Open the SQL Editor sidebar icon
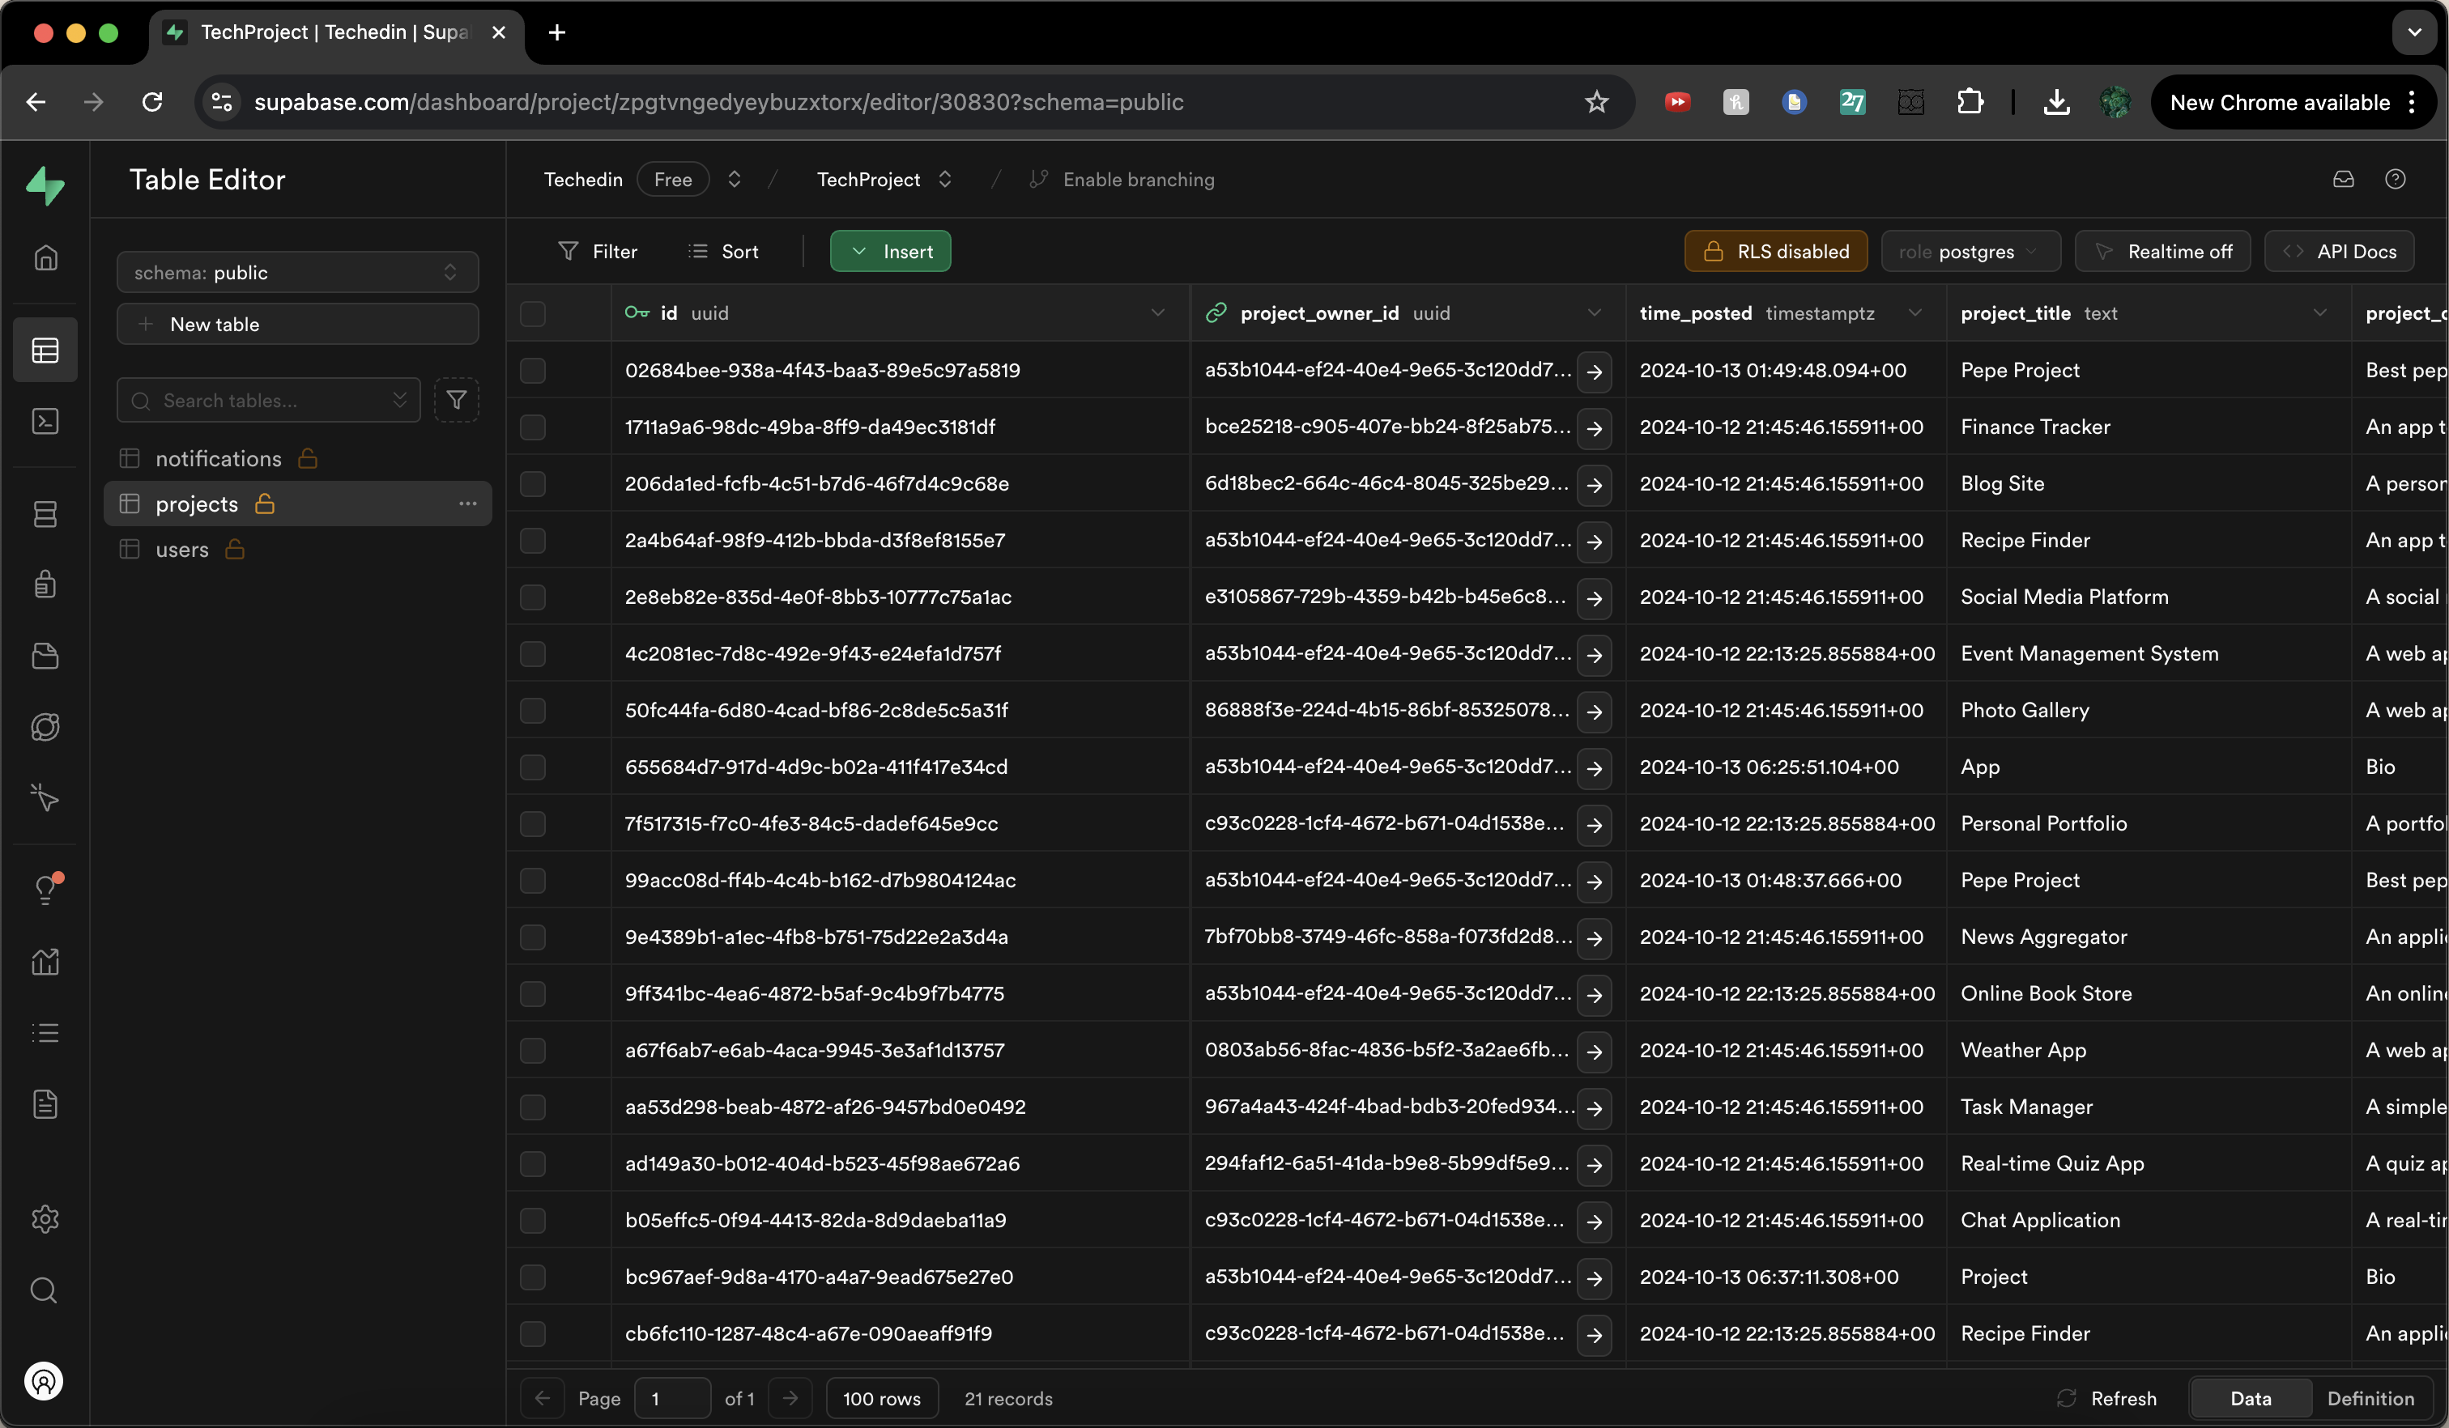 pyautogui.click(x=45, y=422)
